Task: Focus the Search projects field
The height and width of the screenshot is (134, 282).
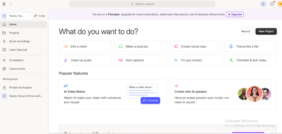Action: (142, 4)
